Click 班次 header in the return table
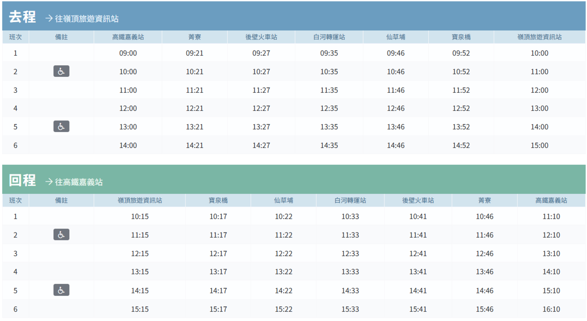 pyautogui.click(x=15, y=201)
